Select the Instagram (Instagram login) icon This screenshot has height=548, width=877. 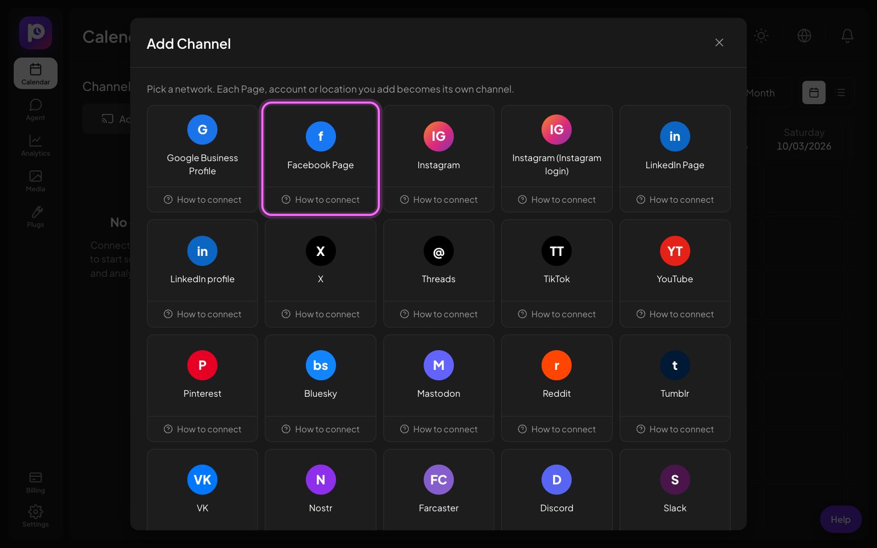click(557, 130)
